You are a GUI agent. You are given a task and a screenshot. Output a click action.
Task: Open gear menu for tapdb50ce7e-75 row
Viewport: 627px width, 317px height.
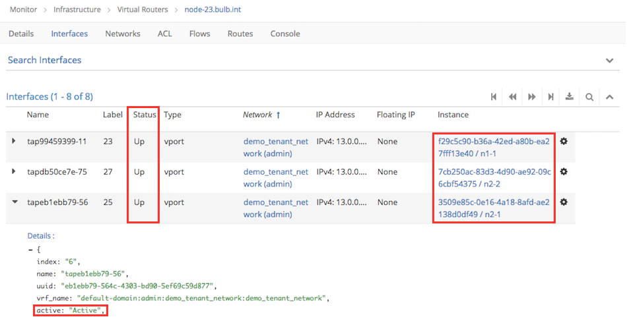[564, 171]
